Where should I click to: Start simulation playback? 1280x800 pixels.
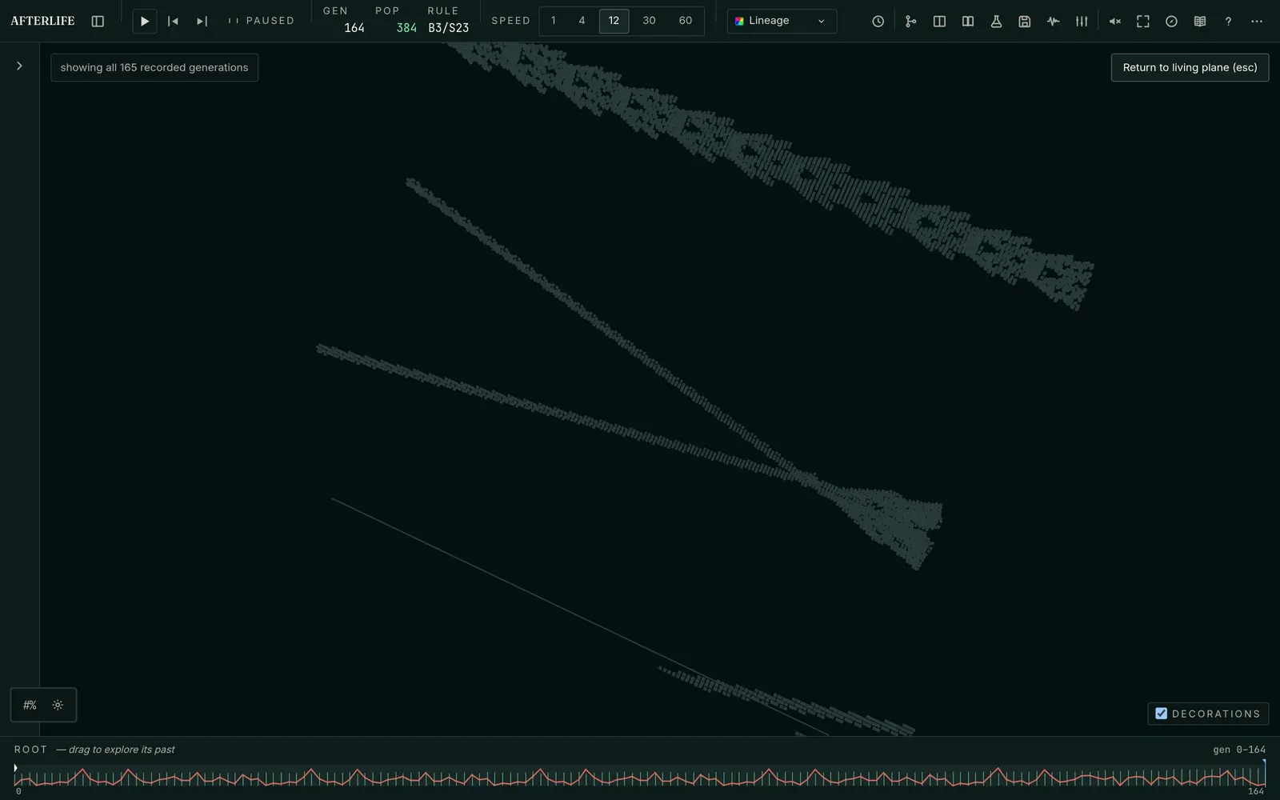click(144, 21)
